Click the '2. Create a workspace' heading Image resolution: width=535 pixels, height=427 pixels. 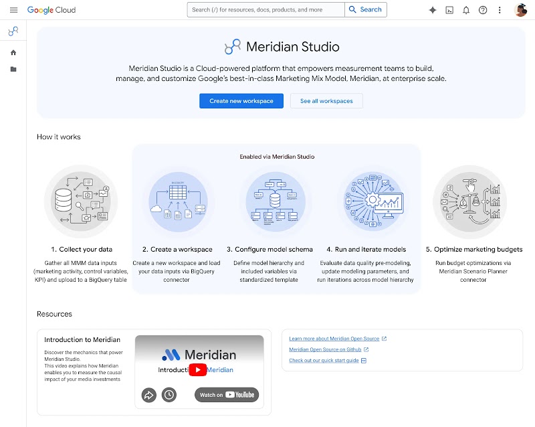tap(177, 250)
